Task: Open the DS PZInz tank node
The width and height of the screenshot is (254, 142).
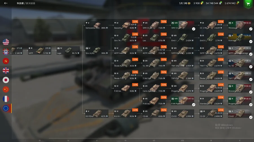Action: [x=97, y=114]
